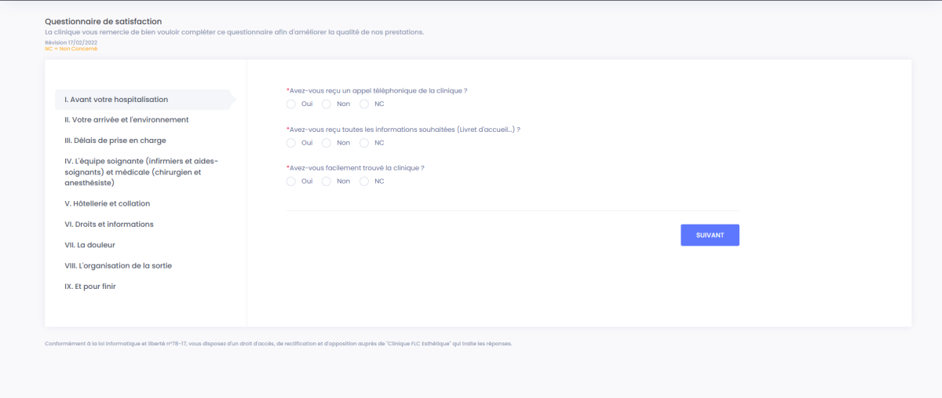Go to II. Votre arrivée et l'environnement

(x=126, y=120)
